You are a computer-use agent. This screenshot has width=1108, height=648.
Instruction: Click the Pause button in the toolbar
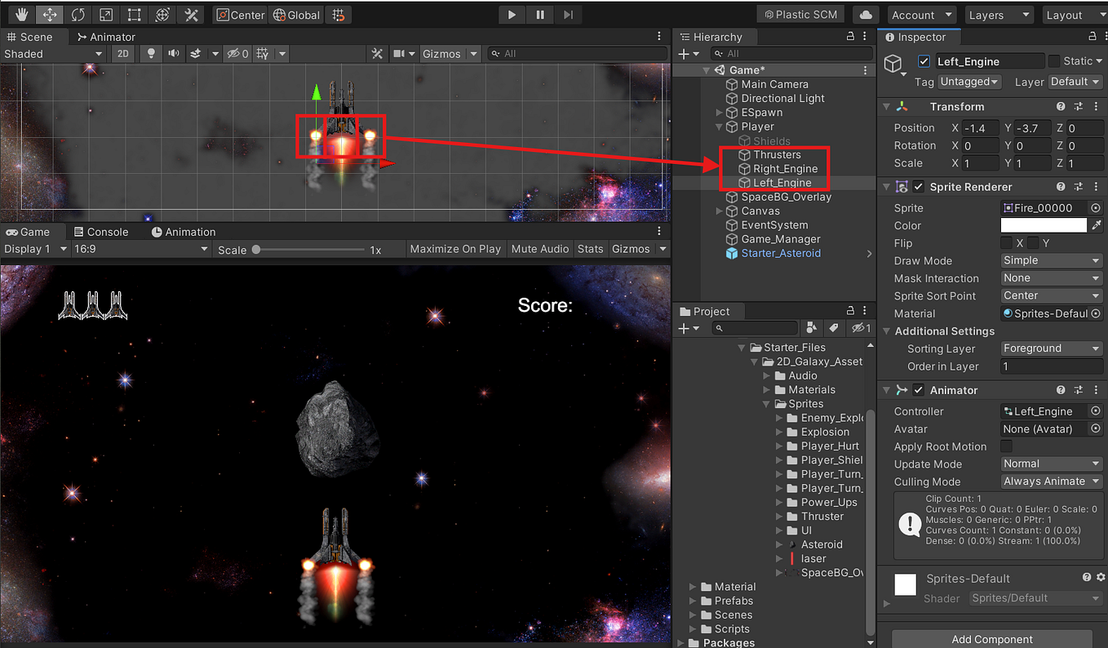(540, 14)
